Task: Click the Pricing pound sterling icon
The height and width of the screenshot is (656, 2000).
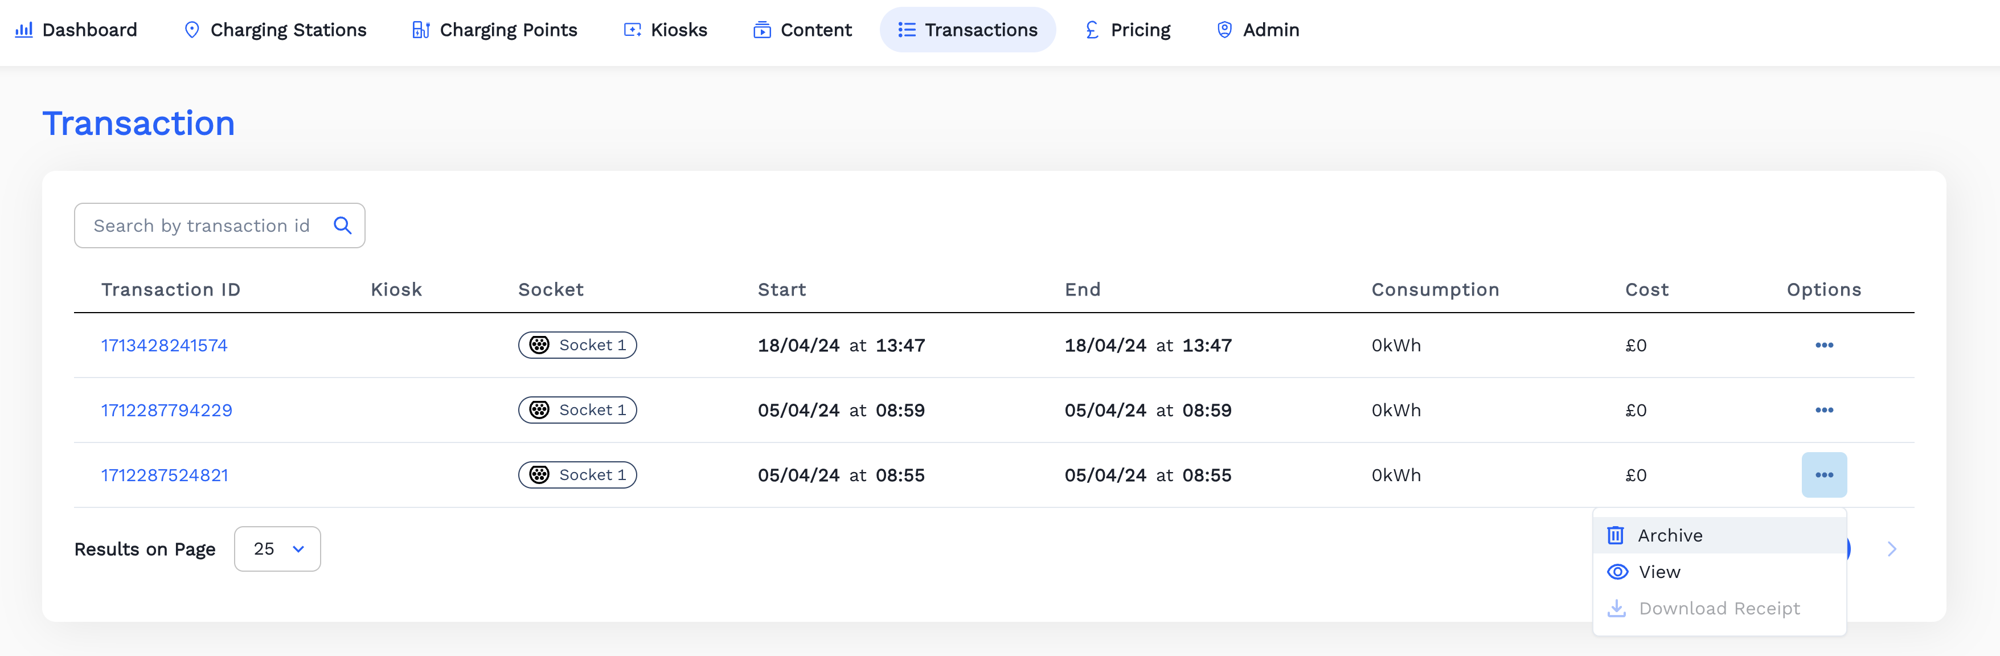Action: tap(1090, 30)
